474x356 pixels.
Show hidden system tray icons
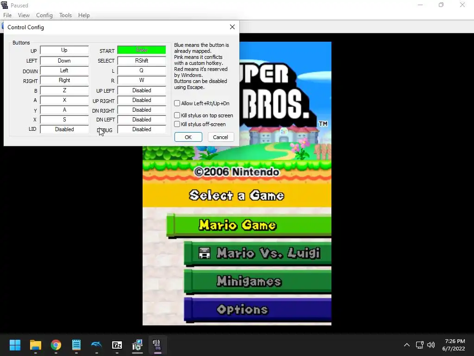[x=407, y=345]
